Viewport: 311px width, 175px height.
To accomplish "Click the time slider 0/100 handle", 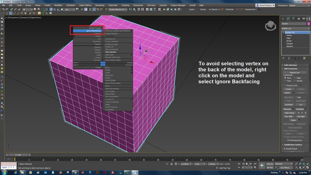I will click(18, 155).
